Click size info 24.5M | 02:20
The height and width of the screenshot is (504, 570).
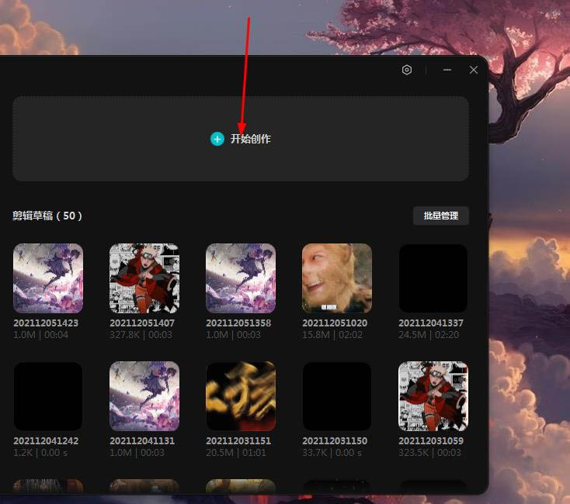pos(429,334)
